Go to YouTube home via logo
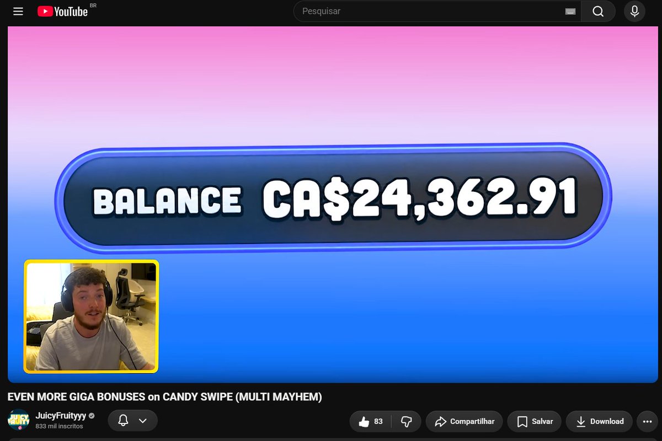The width and height of the screenshot is (662, 441). [62, 11]
